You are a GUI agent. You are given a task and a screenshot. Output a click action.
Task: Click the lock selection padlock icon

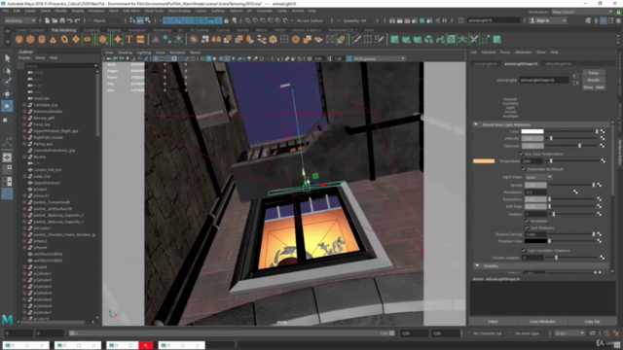pyautogui.click(x=227, y=20)
